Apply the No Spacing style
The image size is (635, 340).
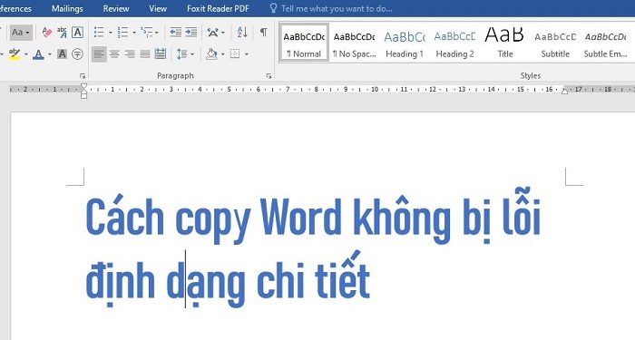point(354,43)
